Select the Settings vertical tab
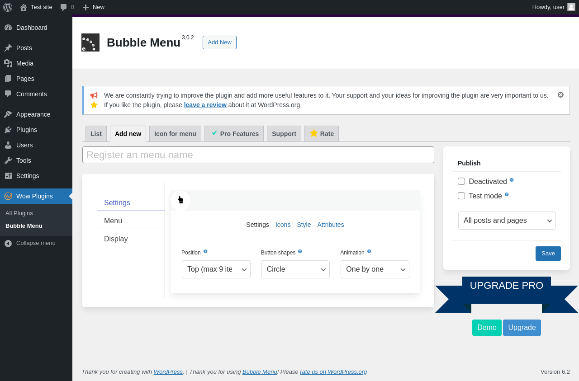This screenshot has height=381, width=579. (131, 203)
